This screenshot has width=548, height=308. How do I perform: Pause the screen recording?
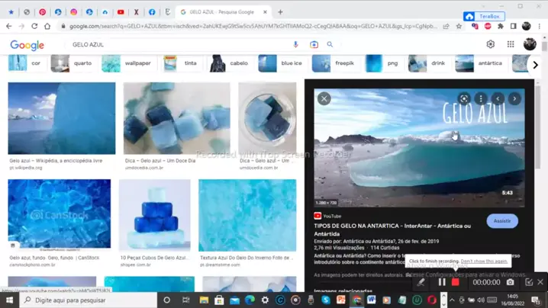(x=442, y=282)
